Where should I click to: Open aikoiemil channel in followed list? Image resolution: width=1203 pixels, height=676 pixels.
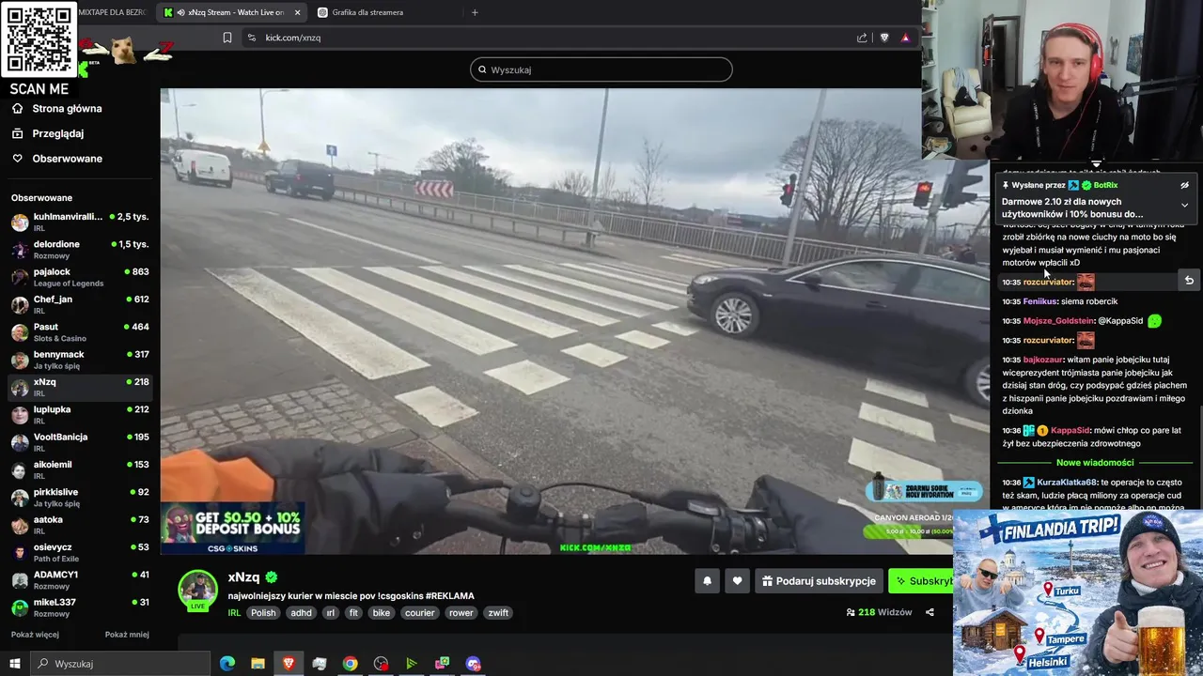point(80,469)
